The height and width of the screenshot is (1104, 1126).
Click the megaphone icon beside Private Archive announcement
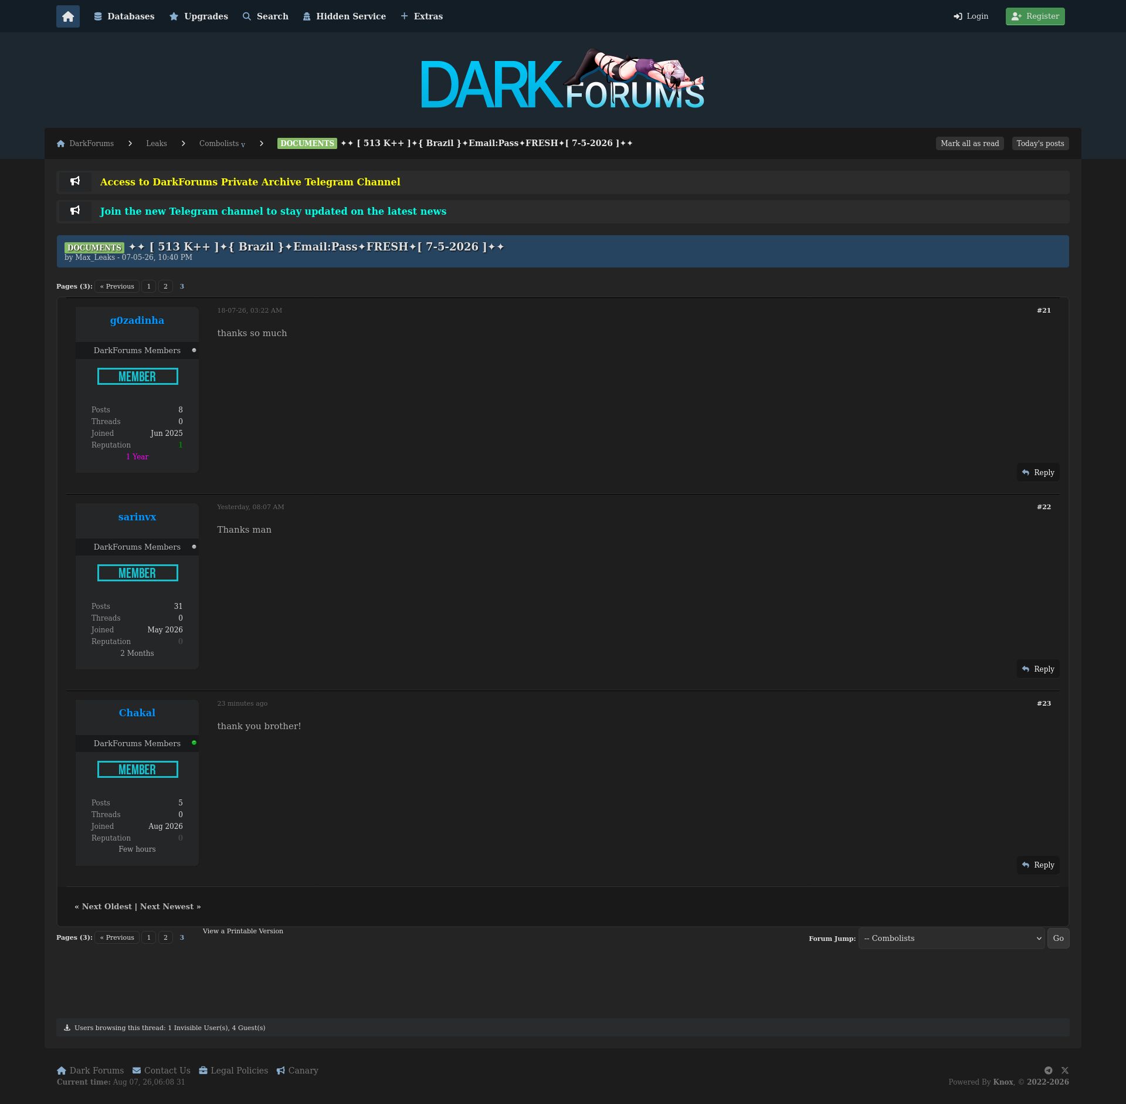[75, 181]
